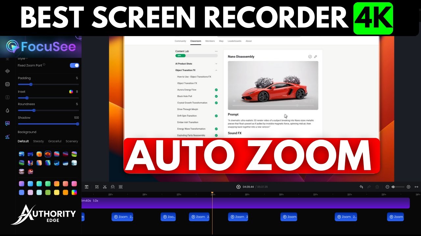Open the Drive-Through Morph lesson
421x236 pixels.
[187, 109]
